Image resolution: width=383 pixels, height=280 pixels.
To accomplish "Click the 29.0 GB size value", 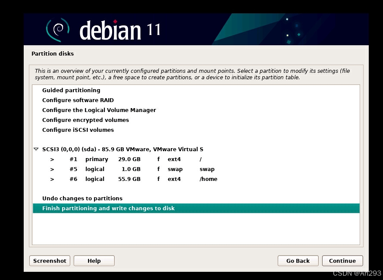I will coord(129,159).
